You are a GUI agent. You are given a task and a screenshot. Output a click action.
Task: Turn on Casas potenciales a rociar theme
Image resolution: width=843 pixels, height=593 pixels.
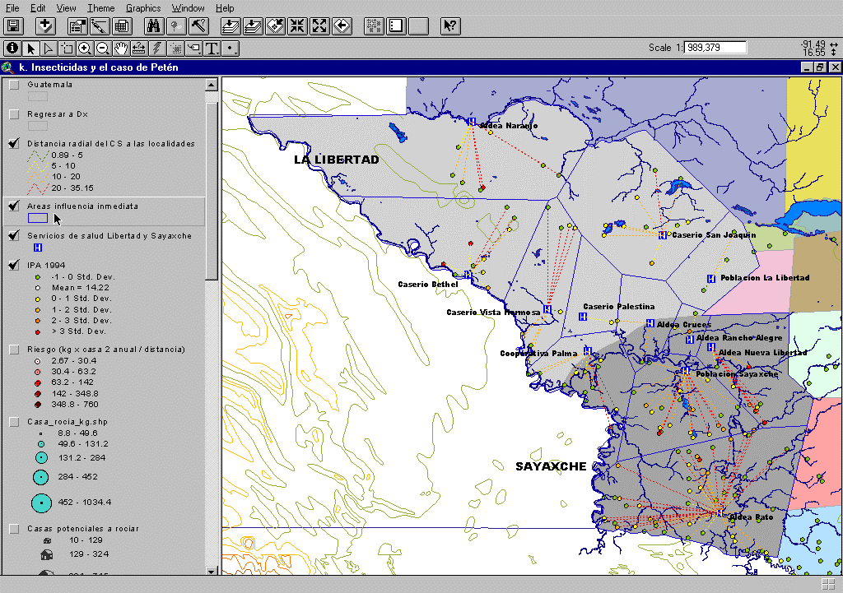click(14, 528)
